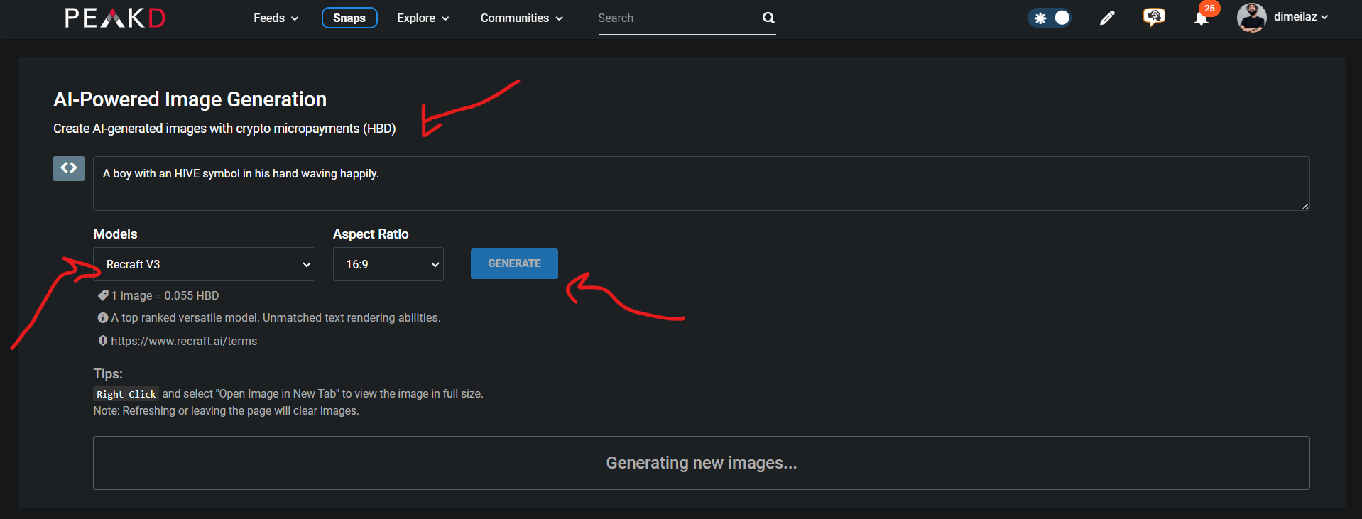Open the chat bubble messages icon
This screenshot has width=1362, height=519.
click(x=1154, y=17)
